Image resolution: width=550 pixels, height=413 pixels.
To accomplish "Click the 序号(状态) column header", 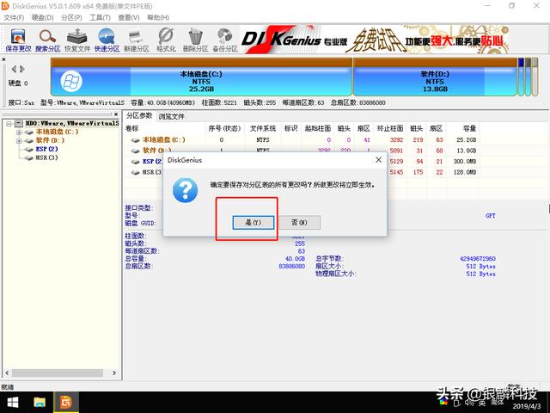I will click(224, 128).
